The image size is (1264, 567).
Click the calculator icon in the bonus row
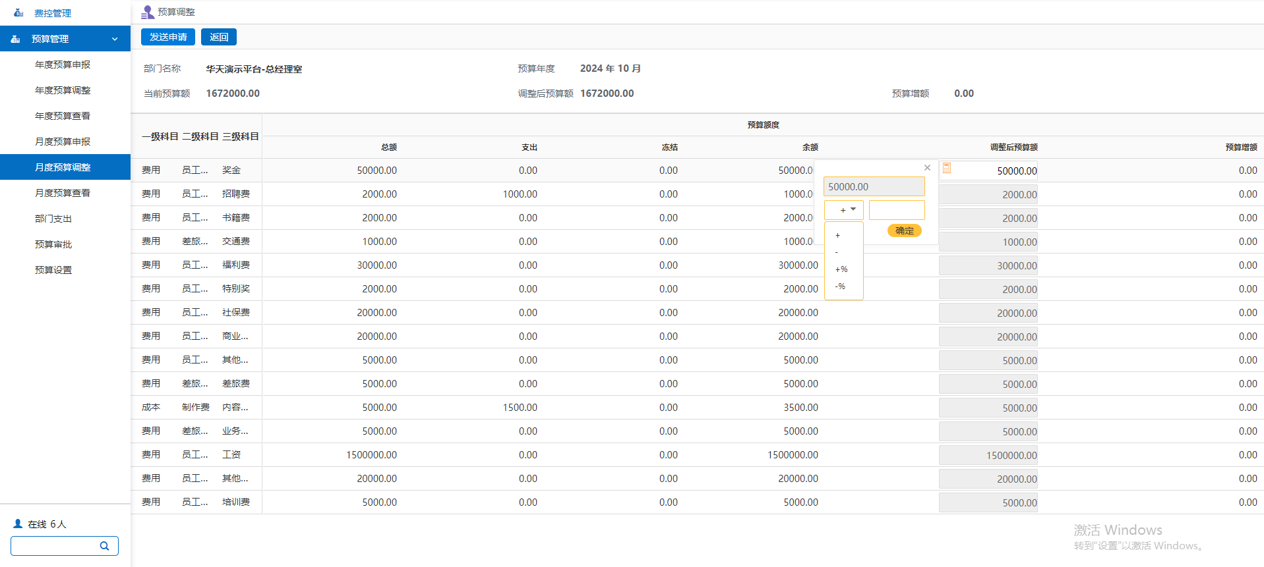coord(946,169)
